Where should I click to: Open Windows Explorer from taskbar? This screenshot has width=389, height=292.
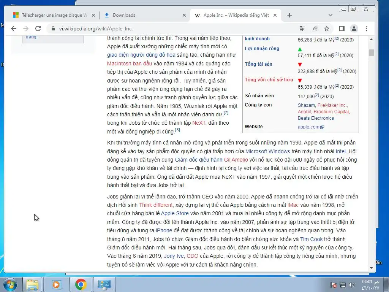pyautogui.click(x=32, y=284)
